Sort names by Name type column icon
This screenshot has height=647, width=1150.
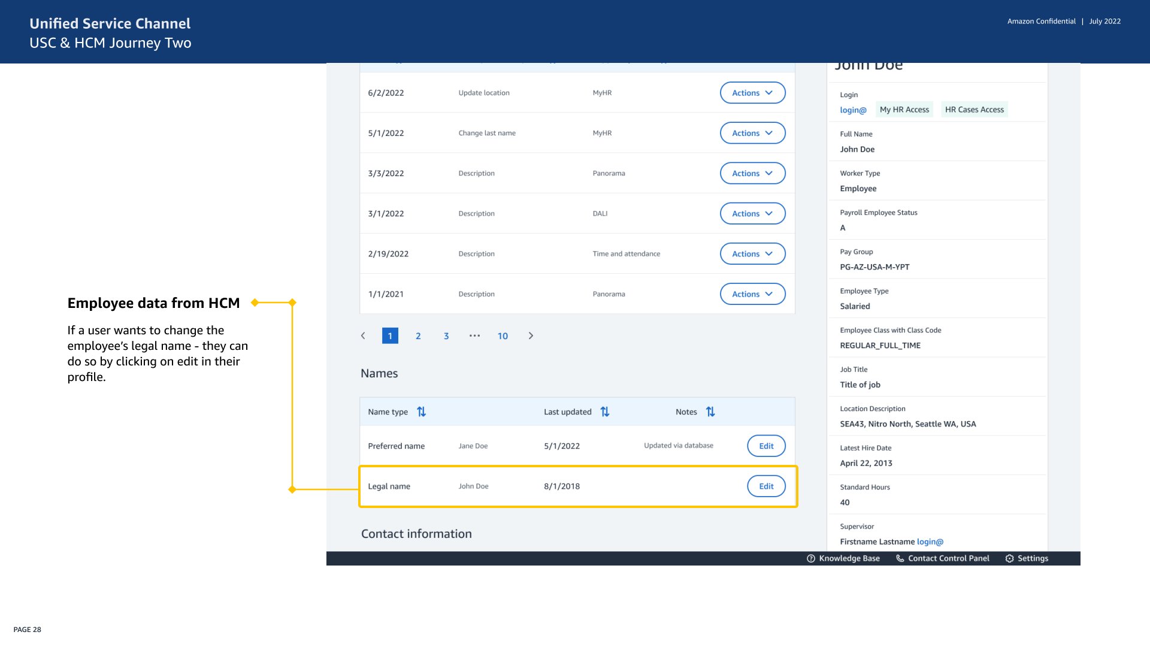click(421, 412)
